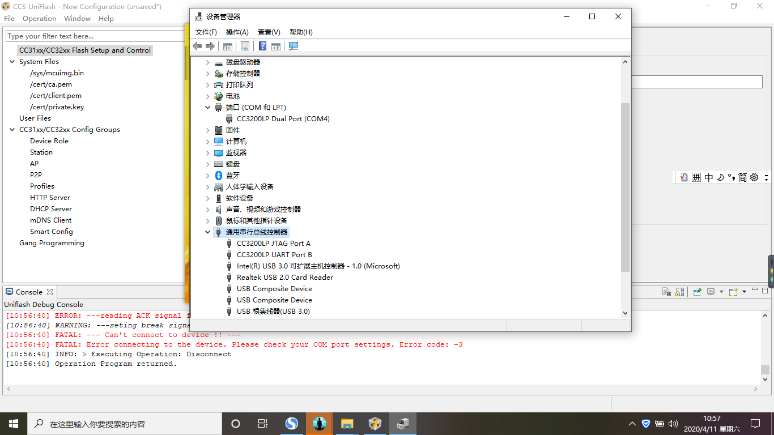Expand the 打印队列 category

tap(208, 85)
